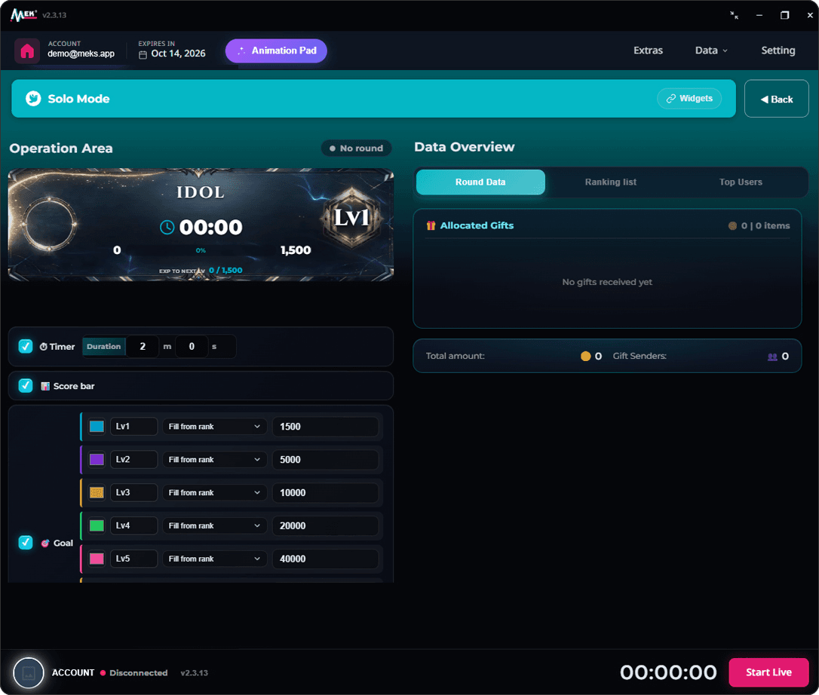Open the Animation Pad

coord(276,51)
